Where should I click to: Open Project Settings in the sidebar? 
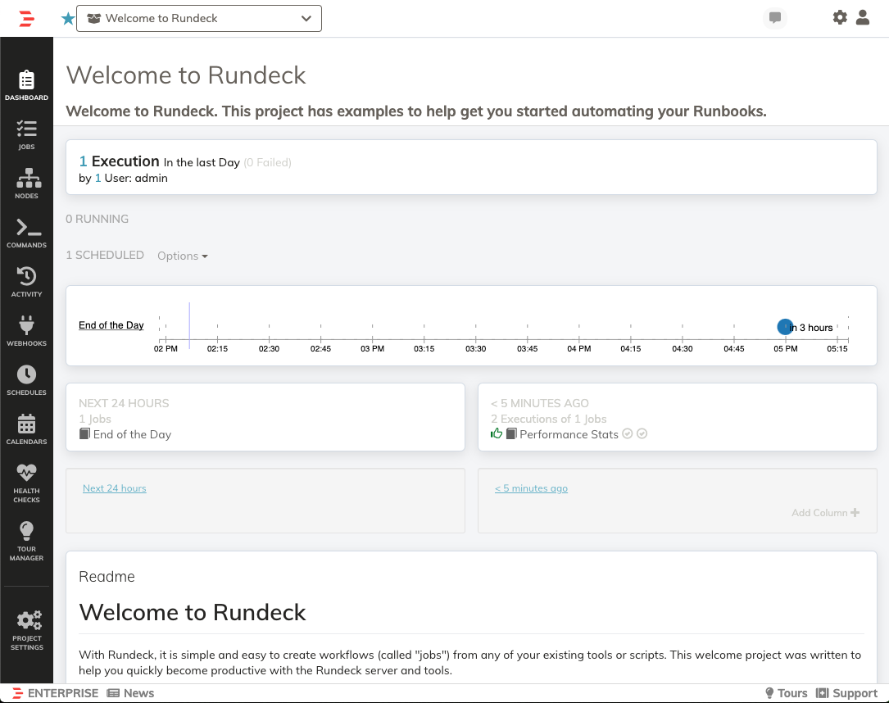26,629
